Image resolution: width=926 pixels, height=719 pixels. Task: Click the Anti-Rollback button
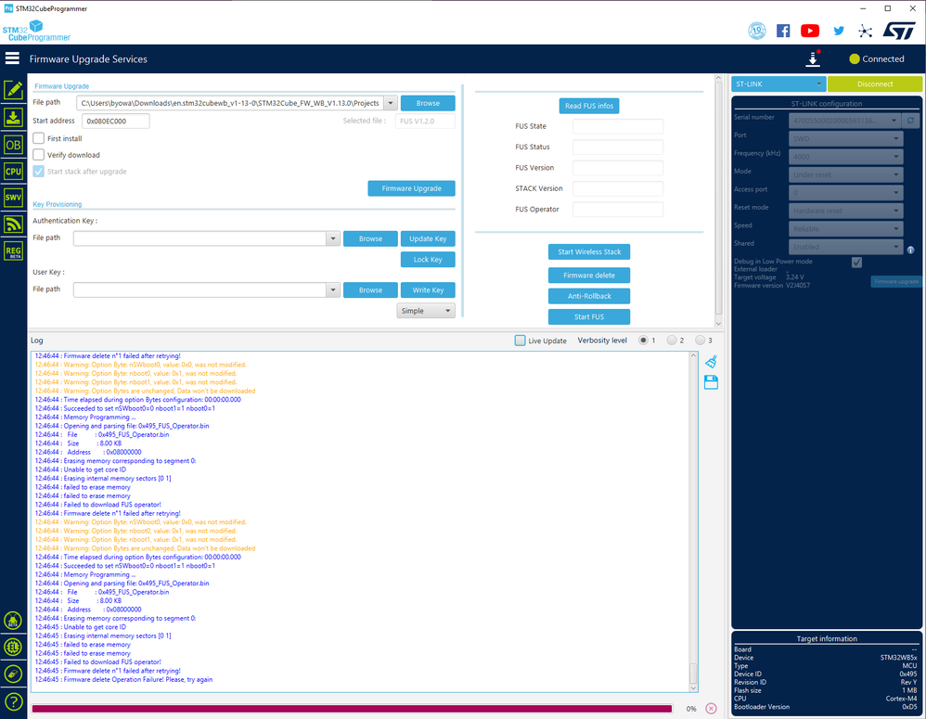[x=589, y=296]
